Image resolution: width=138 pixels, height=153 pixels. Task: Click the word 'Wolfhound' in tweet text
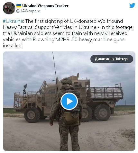pos(110,21)
